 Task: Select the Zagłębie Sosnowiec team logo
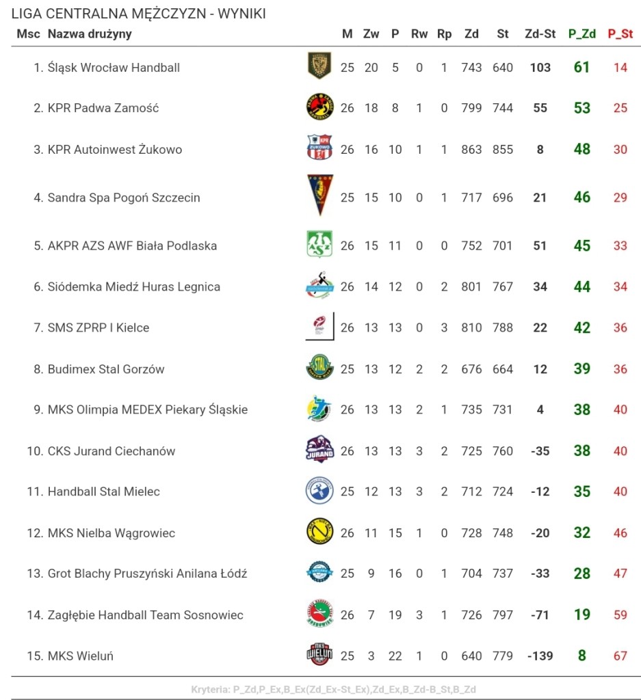click(320, 613)
